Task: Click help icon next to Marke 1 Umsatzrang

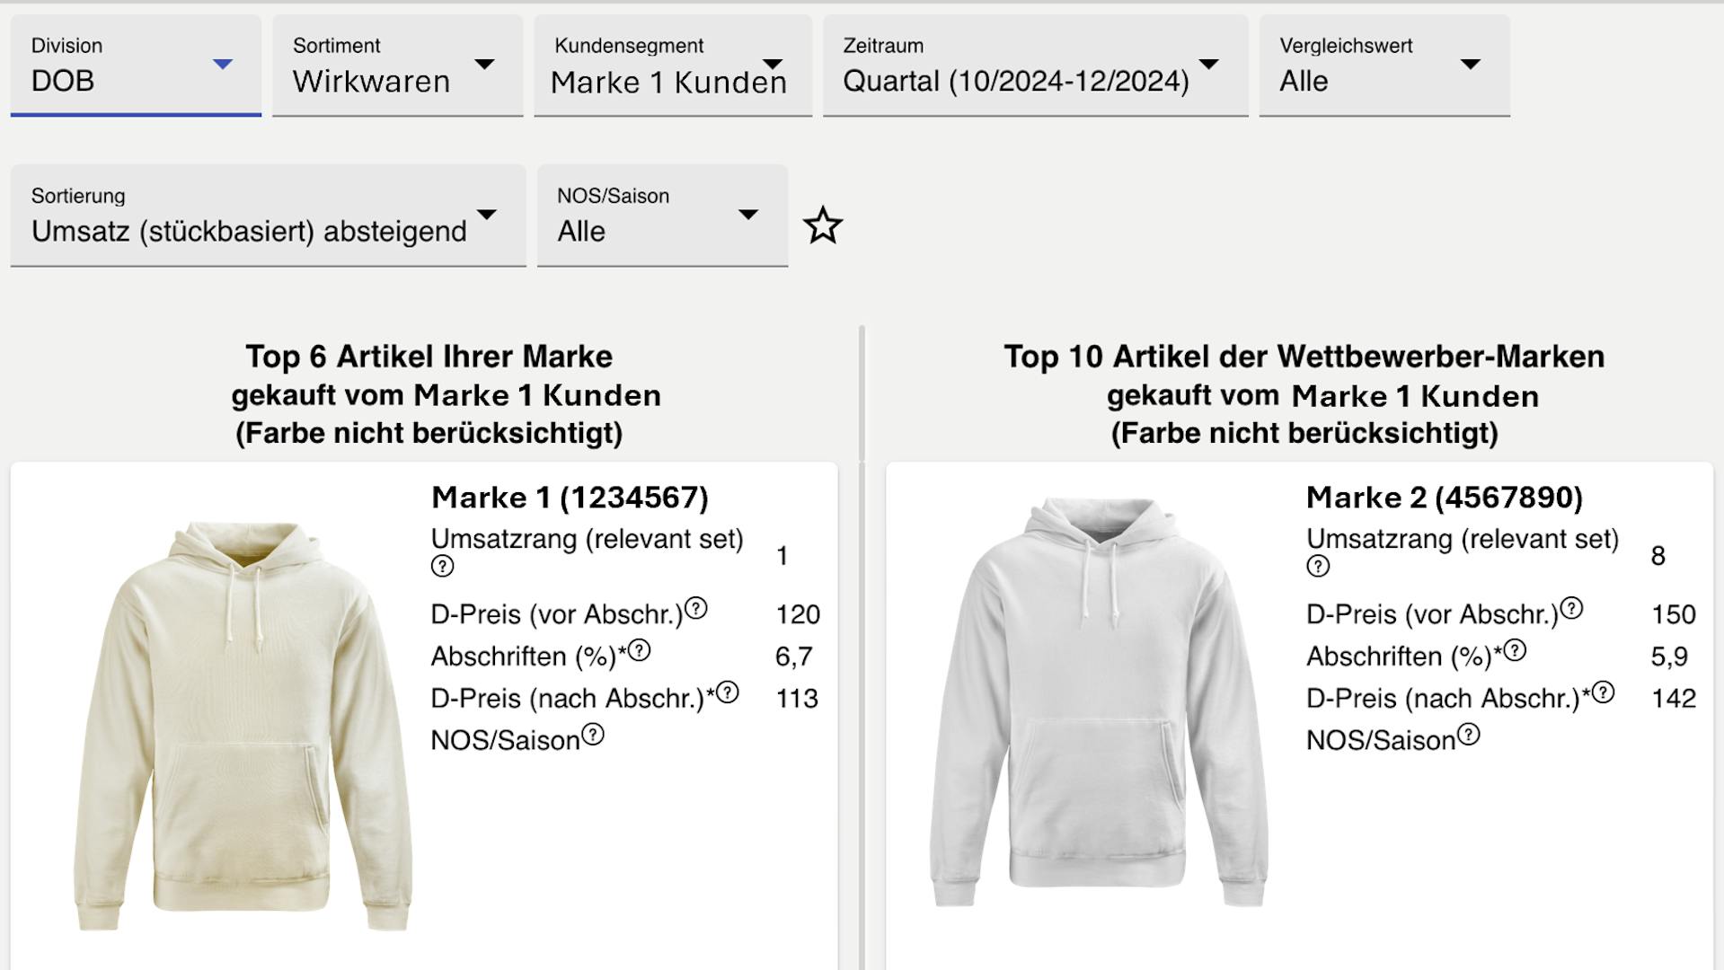Action: point(442,567)
